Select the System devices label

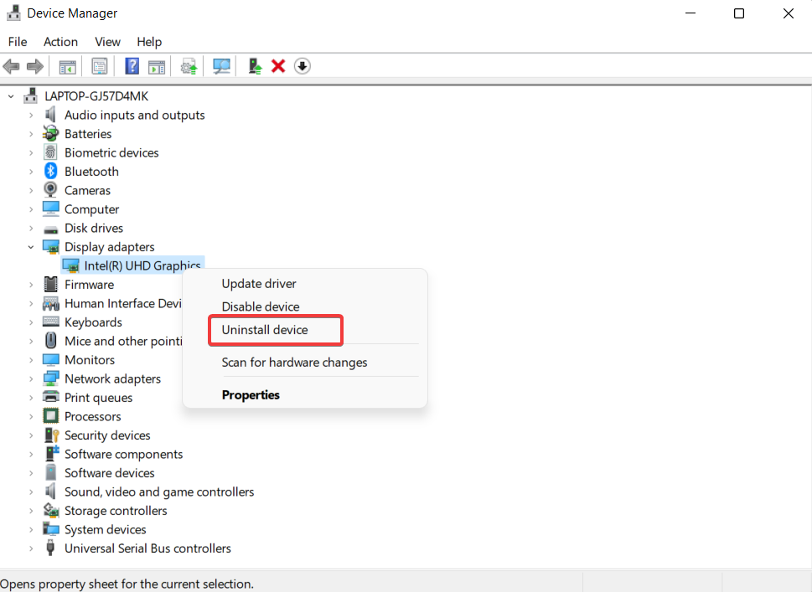tap(105, 529)
